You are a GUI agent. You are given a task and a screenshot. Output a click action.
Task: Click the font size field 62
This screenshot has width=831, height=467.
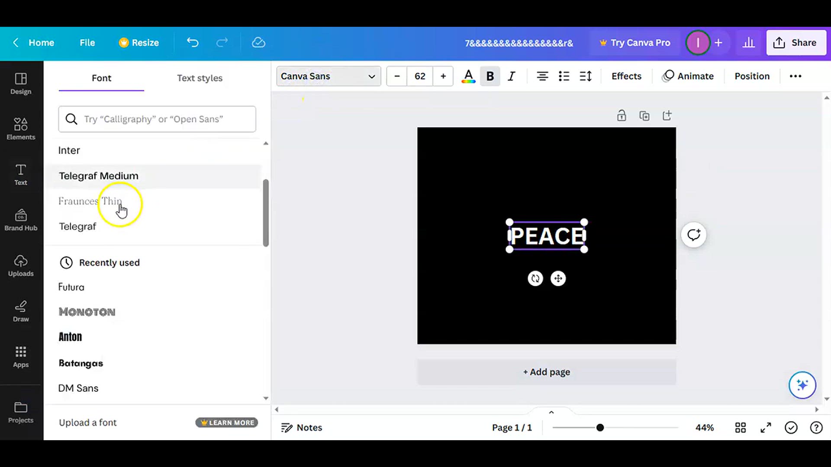click(x=420, y=76)
